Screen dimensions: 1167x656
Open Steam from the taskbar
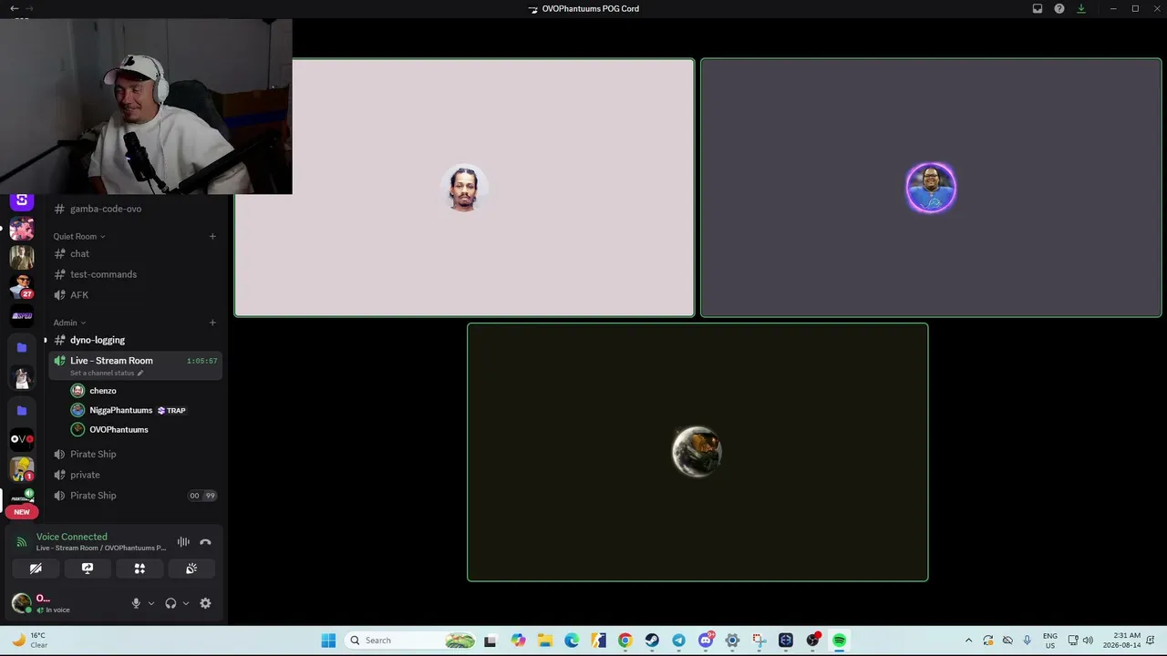[652, 641]
